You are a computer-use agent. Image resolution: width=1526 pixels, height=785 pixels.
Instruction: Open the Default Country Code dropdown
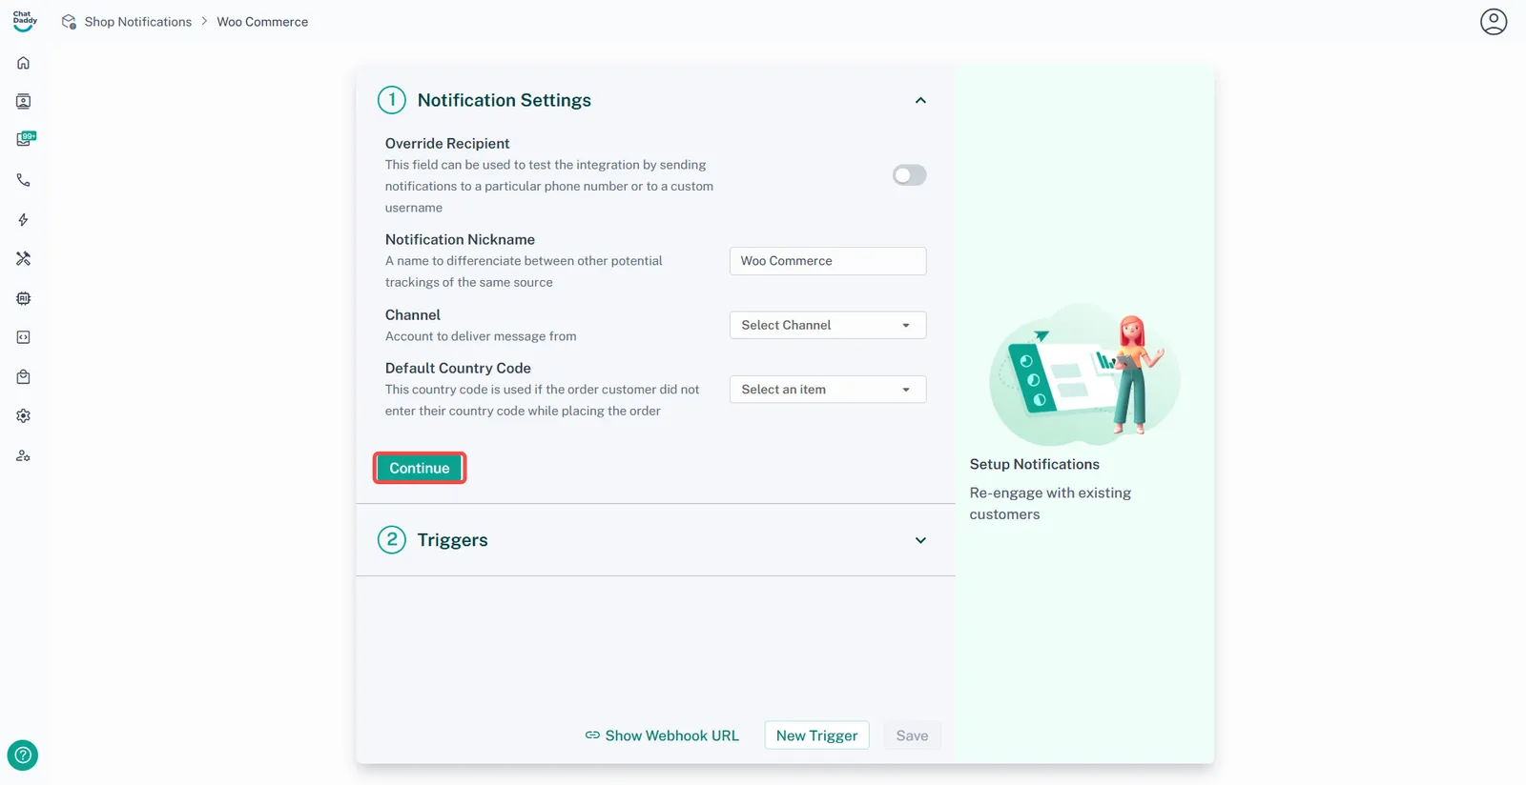[x=827, y=390]
